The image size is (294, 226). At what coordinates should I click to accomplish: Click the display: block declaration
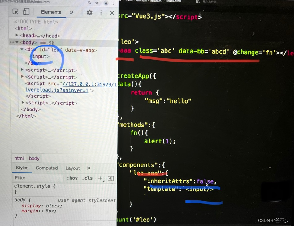(42, 206)
